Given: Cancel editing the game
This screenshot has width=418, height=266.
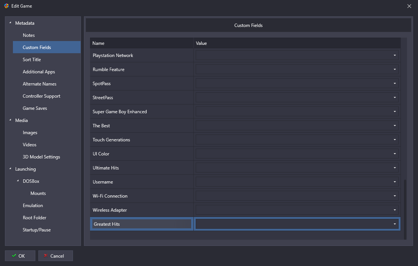Looking at the screenshot, I should (x=55, y=256).
